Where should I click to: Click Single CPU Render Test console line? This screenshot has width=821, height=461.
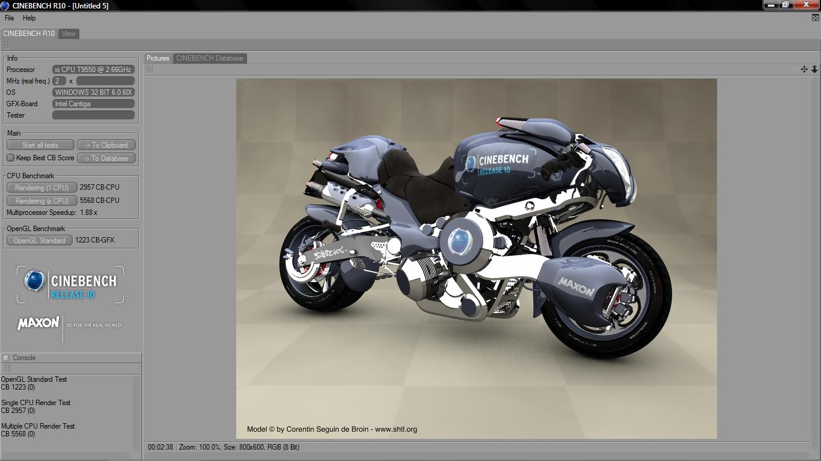point(35,403)
